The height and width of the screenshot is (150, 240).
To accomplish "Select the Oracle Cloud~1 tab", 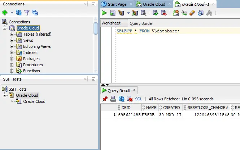I will point(196,4).
